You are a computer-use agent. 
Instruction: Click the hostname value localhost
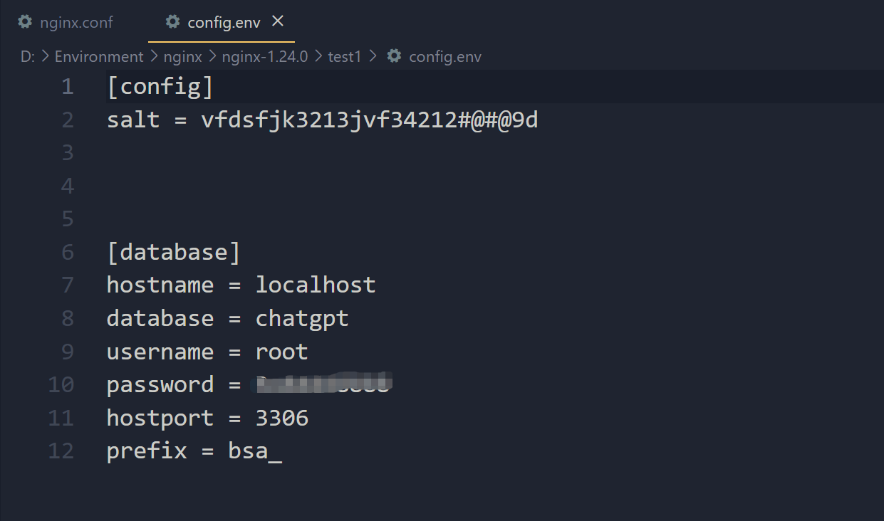tap(316, 285)
